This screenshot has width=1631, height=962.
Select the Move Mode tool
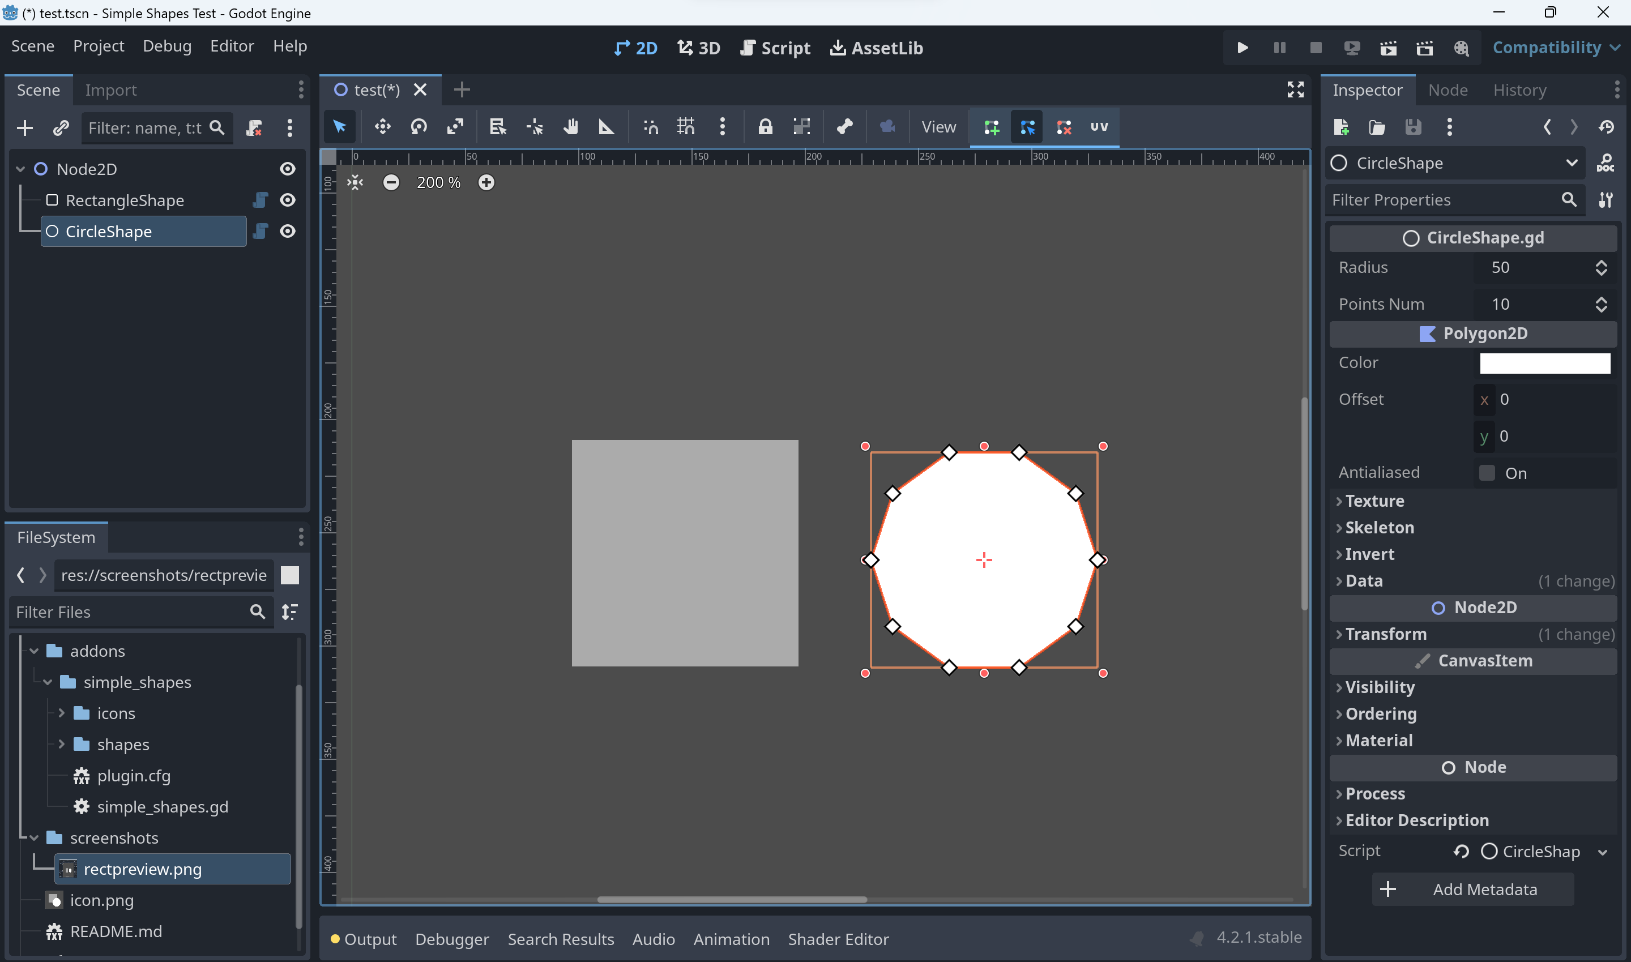pos(382,126)
